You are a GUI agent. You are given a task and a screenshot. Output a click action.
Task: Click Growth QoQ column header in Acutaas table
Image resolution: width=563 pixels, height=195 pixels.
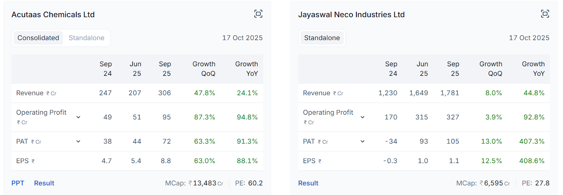204,69
